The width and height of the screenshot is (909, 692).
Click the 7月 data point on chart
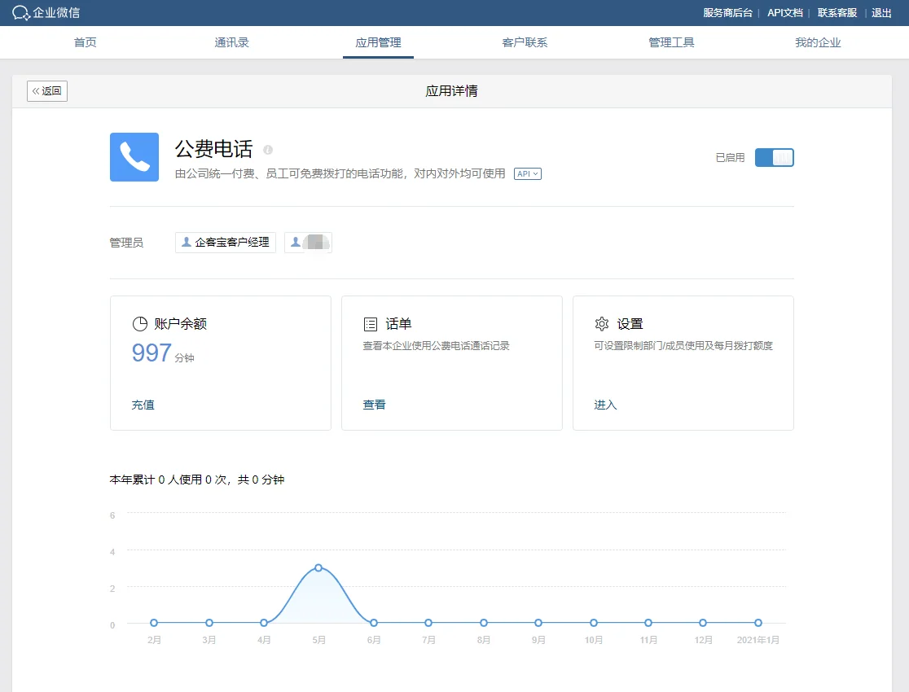pyautogui.click(x=428, y=623)
